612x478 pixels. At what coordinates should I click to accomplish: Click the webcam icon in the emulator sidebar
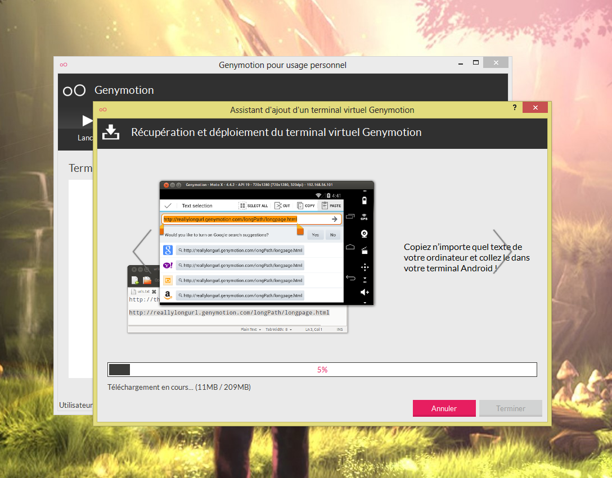[364, 234]
